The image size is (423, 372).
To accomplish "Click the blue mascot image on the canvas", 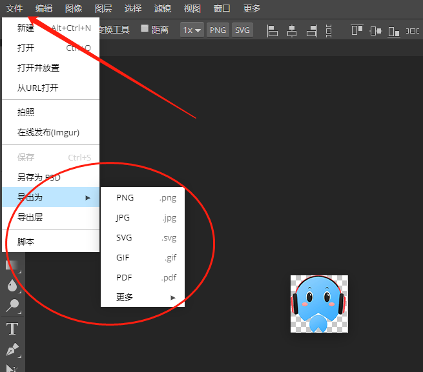I will [319, 304].
